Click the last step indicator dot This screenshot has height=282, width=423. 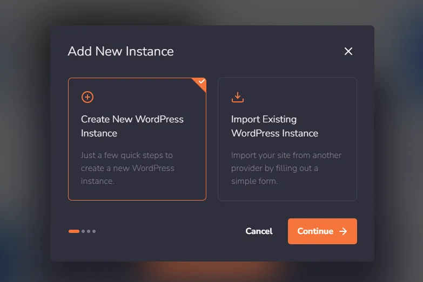94,231
